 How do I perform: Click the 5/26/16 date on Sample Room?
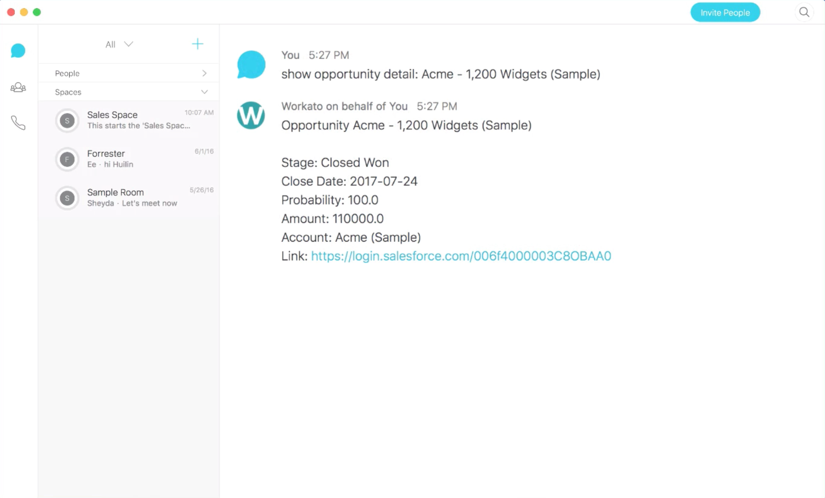[201, 190]
